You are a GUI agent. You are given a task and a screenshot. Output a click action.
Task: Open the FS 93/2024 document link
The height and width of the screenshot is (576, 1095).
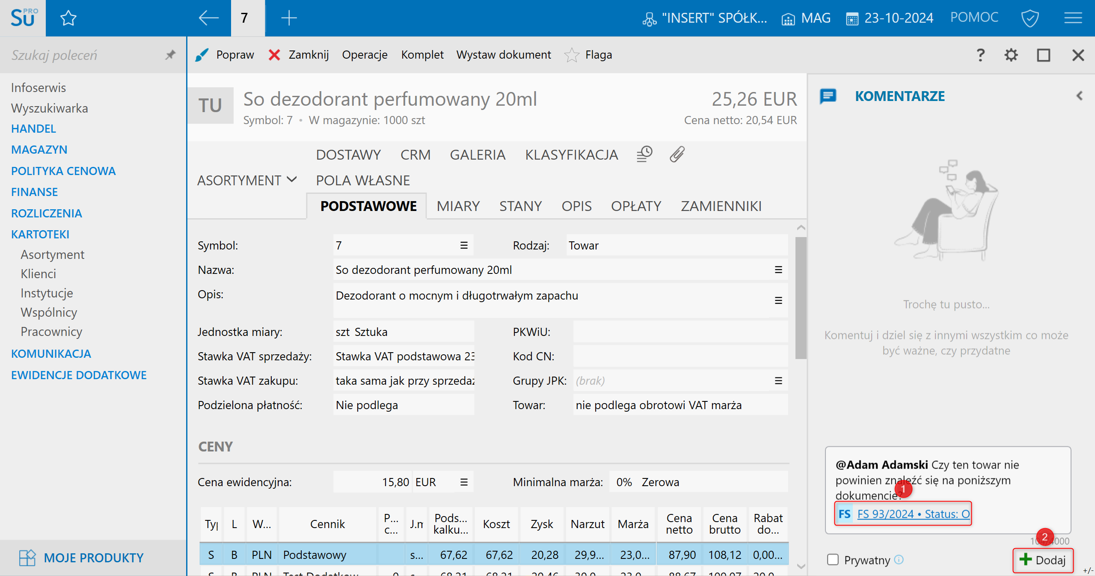tap(913, 514)
